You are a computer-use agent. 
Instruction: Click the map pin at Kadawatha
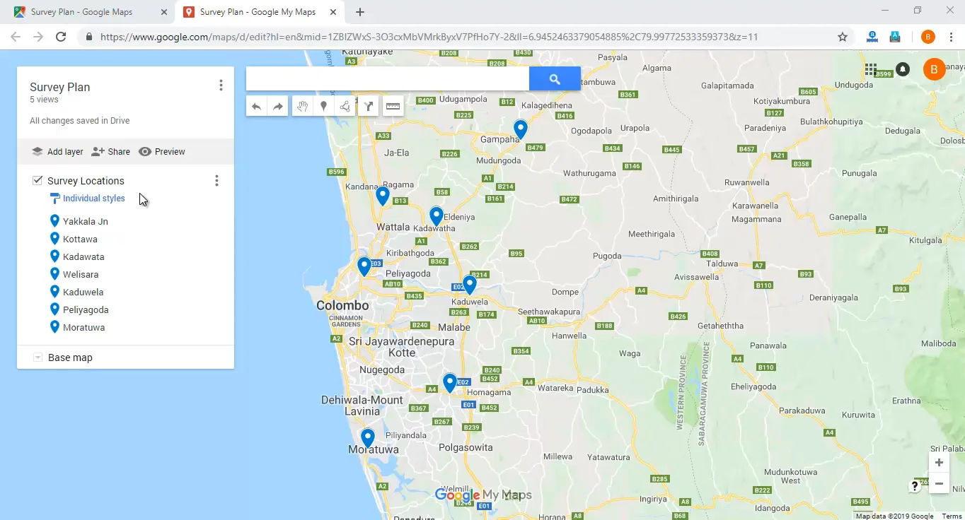[x=437, y=216]
